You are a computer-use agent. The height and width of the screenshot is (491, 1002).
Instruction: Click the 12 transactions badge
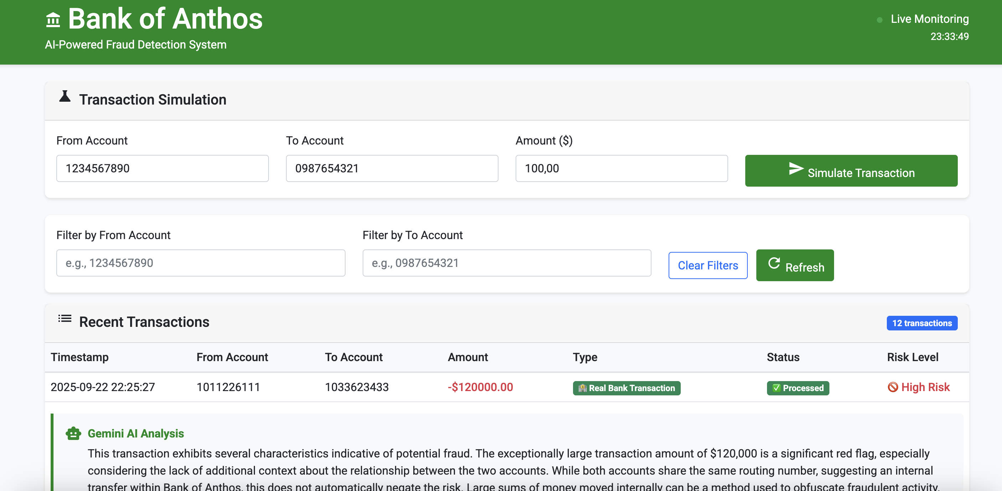(x=921, y=323)
